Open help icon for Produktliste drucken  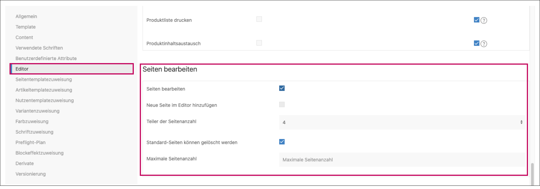pos(484,20)
